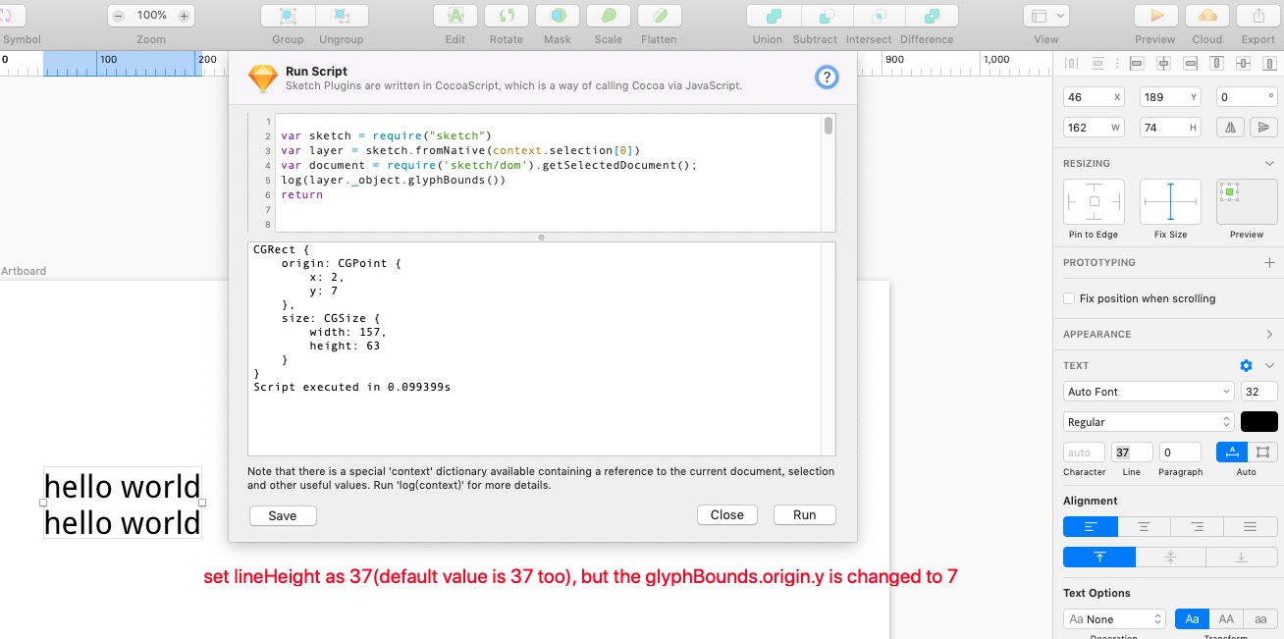Toggle the Fix Size control
Viewport: 1284px width, 639px height.
coord(1170,202)
